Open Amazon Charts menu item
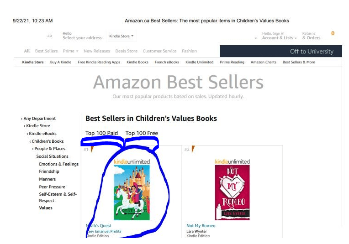This screenshot has width=349, height=244. point(263,62)
